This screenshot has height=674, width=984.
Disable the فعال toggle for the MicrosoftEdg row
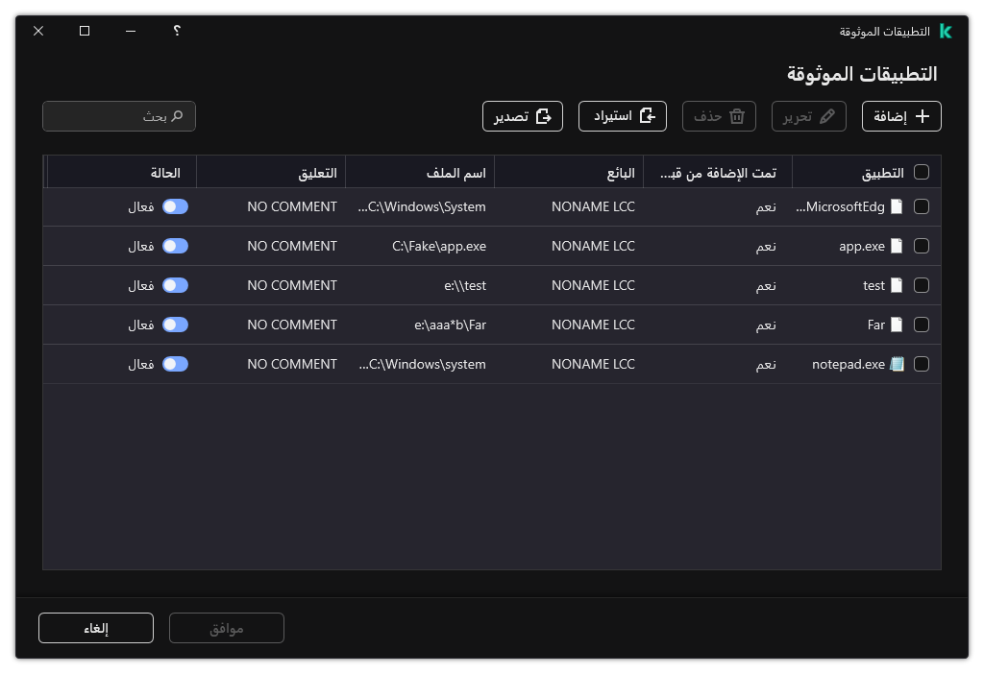coord(176,206)
